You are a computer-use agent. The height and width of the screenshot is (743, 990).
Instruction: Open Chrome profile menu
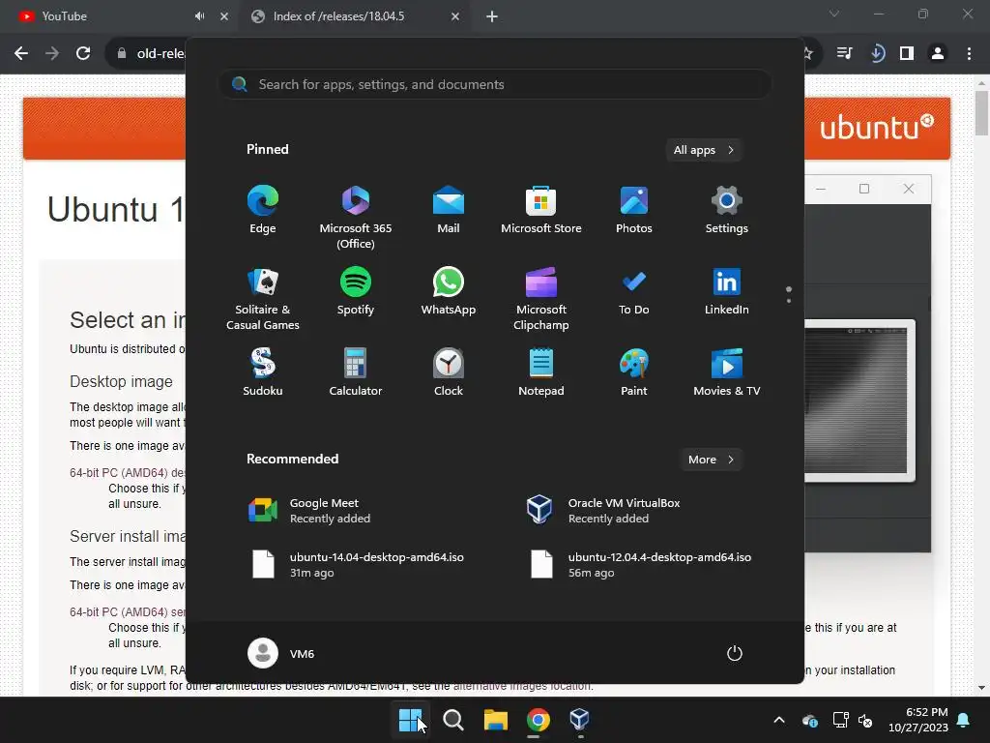click(x=938, y=53)
